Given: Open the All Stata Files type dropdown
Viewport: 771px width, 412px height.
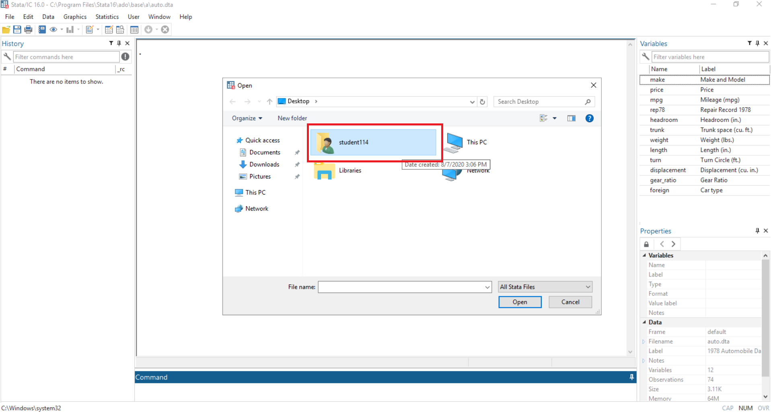Looking at the screenshot, I should 545,287.
